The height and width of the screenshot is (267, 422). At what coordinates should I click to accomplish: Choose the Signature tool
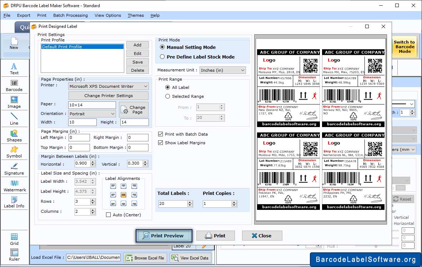click(x=14, y=169)
